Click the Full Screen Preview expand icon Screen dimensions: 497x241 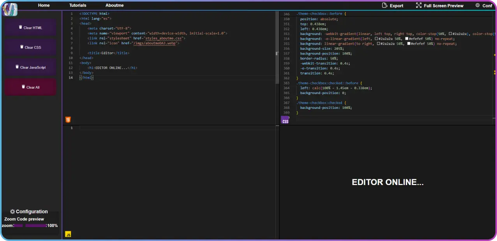419,5
